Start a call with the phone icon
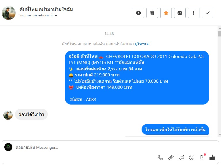Image resolution: width=221 pixels, height=166 pixels. pyautogui.click(x=160, y=157)
